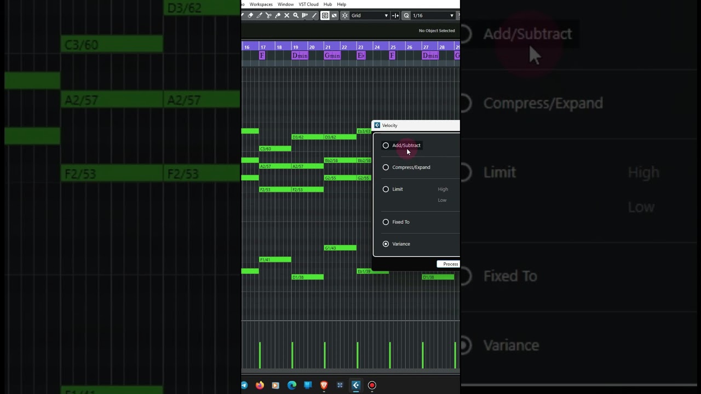Click the Gmin chord event at bar 21
This screenshot has width=701, height=394.
pyautogui.click(x=332, y=56)
